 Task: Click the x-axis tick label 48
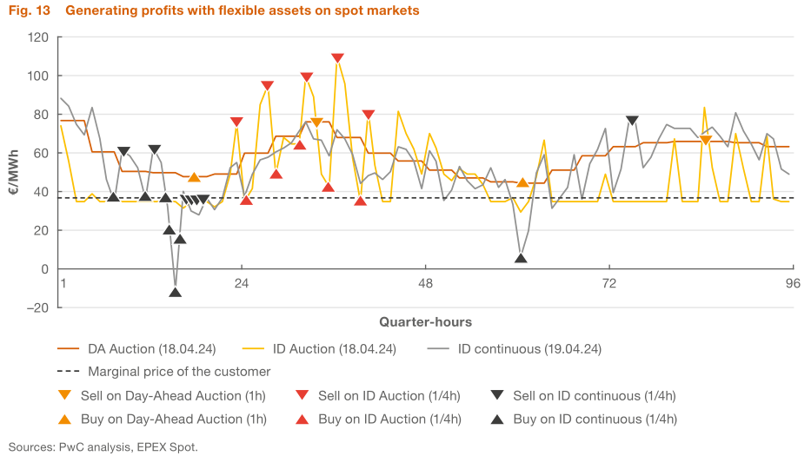click(425, 284)
